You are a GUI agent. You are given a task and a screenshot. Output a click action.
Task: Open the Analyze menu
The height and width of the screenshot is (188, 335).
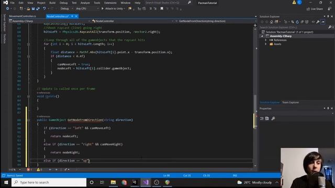(x=85, y=3)
